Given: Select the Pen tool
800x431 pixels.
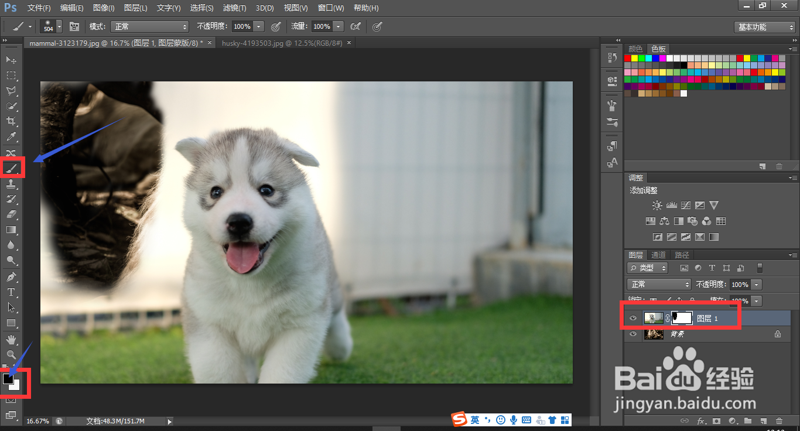Looking at the screenshot, I should pyautogui.click(x=11, y=276).
